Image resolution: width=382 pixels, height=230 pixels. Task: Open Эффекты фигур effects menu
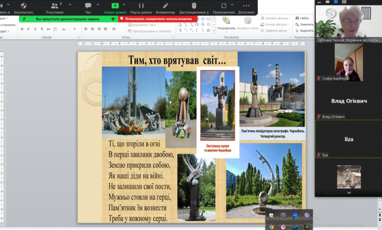pos(275,30)
